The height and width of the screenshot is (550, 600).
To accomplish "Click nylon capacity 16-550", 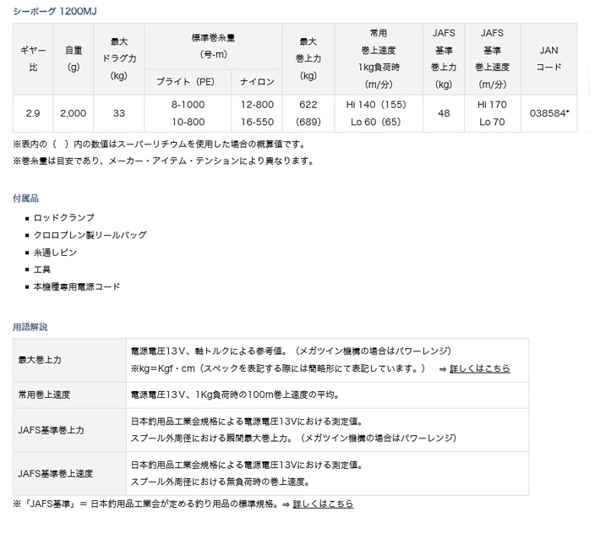I will [x=257, y=122].
